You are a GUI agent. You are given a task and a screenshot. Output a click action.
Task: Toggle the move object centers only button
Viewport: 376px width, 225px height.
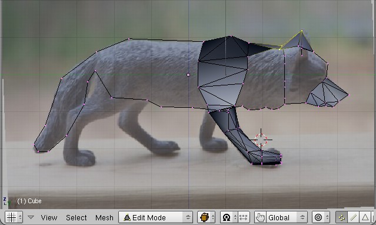point(244,217)
